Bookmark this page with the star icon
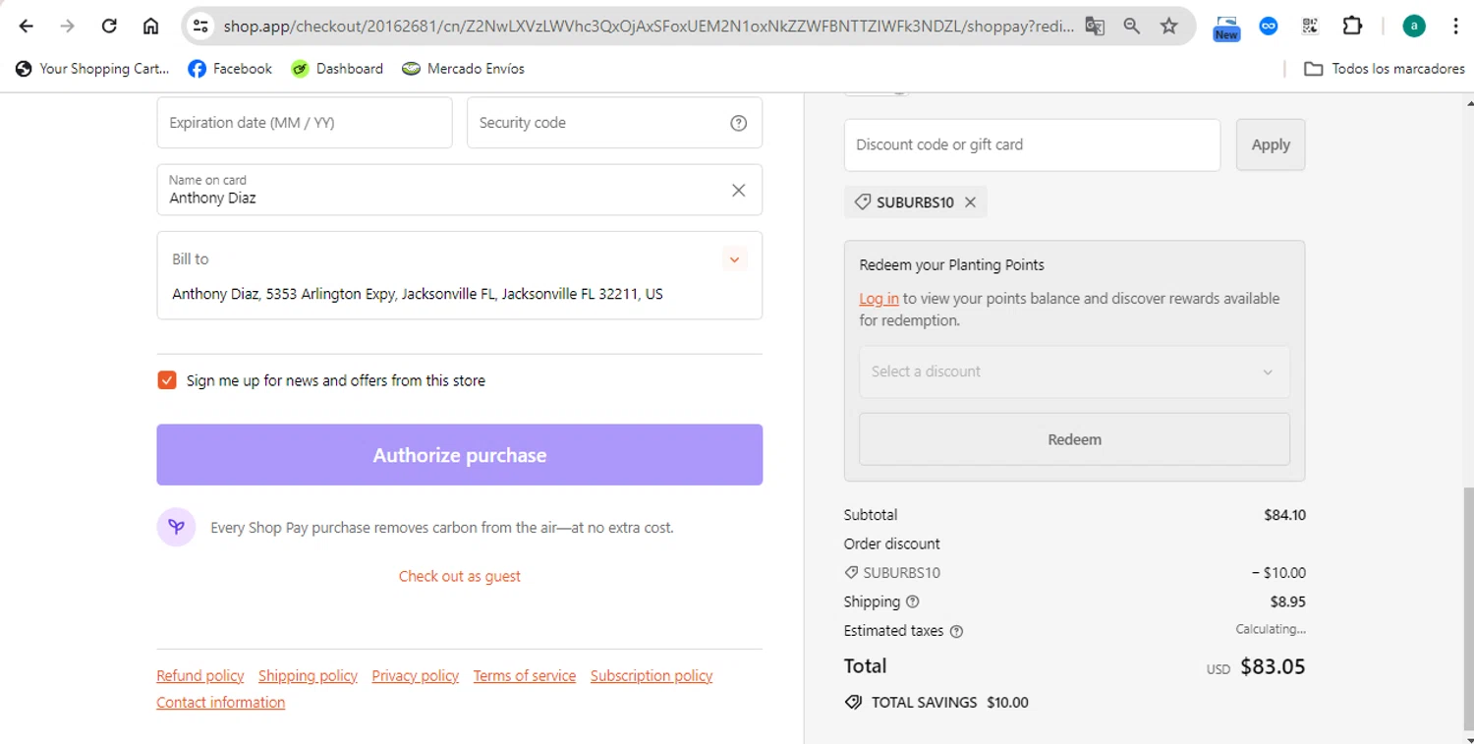Viewport: 1474px width, 744px height. [x=1168, y=27]
